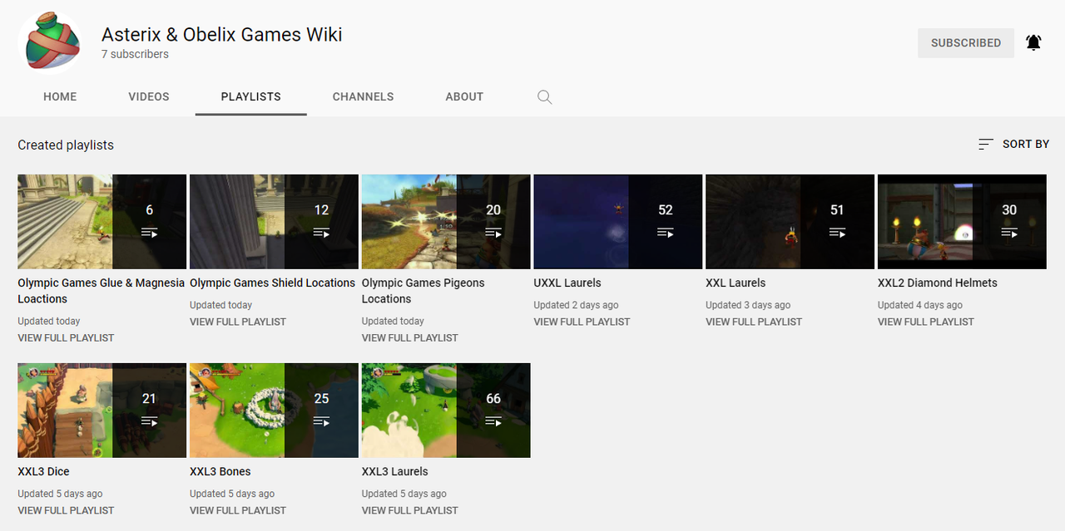Click playlist icon on Olympic Games Glue thumbnail
Screen dimensions: 1065x531
pos(150,233)
